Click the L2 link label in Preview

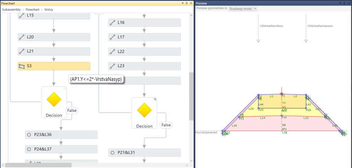click(x=295, y=96)
